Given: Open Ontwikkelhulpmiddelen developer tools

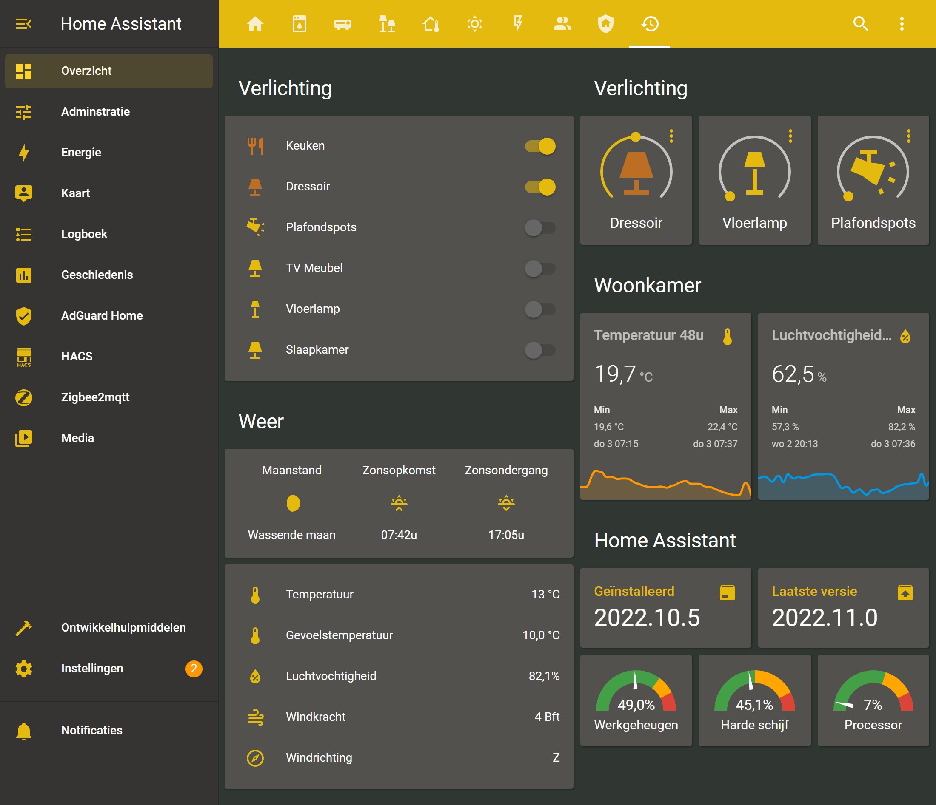Looking at the screenshot, I should pos(123,627).
